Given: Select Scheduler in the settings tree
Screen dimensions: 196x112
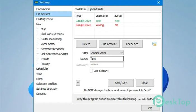Looking at the screenshot, I should point(42,69).
